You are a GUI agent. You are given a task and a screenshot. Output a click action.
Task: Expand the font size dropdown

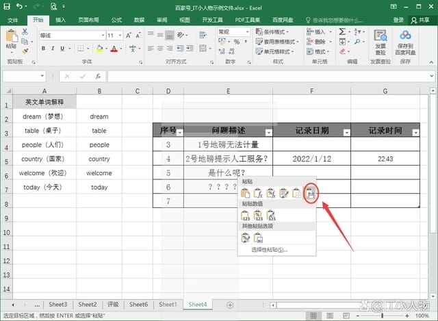121,35
